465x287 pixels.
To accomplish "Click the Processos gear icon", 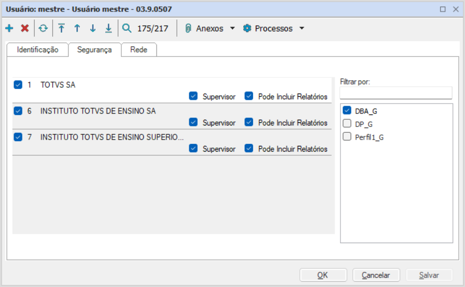I will tap(247, 28).
